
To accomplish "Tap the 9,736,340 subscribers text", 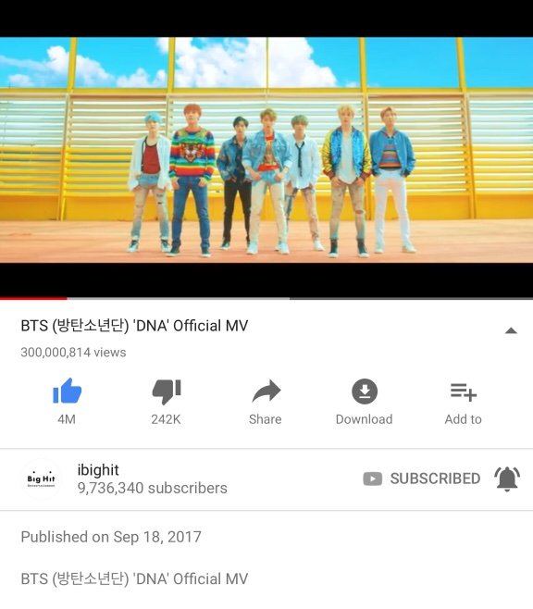I will (152, 488).
